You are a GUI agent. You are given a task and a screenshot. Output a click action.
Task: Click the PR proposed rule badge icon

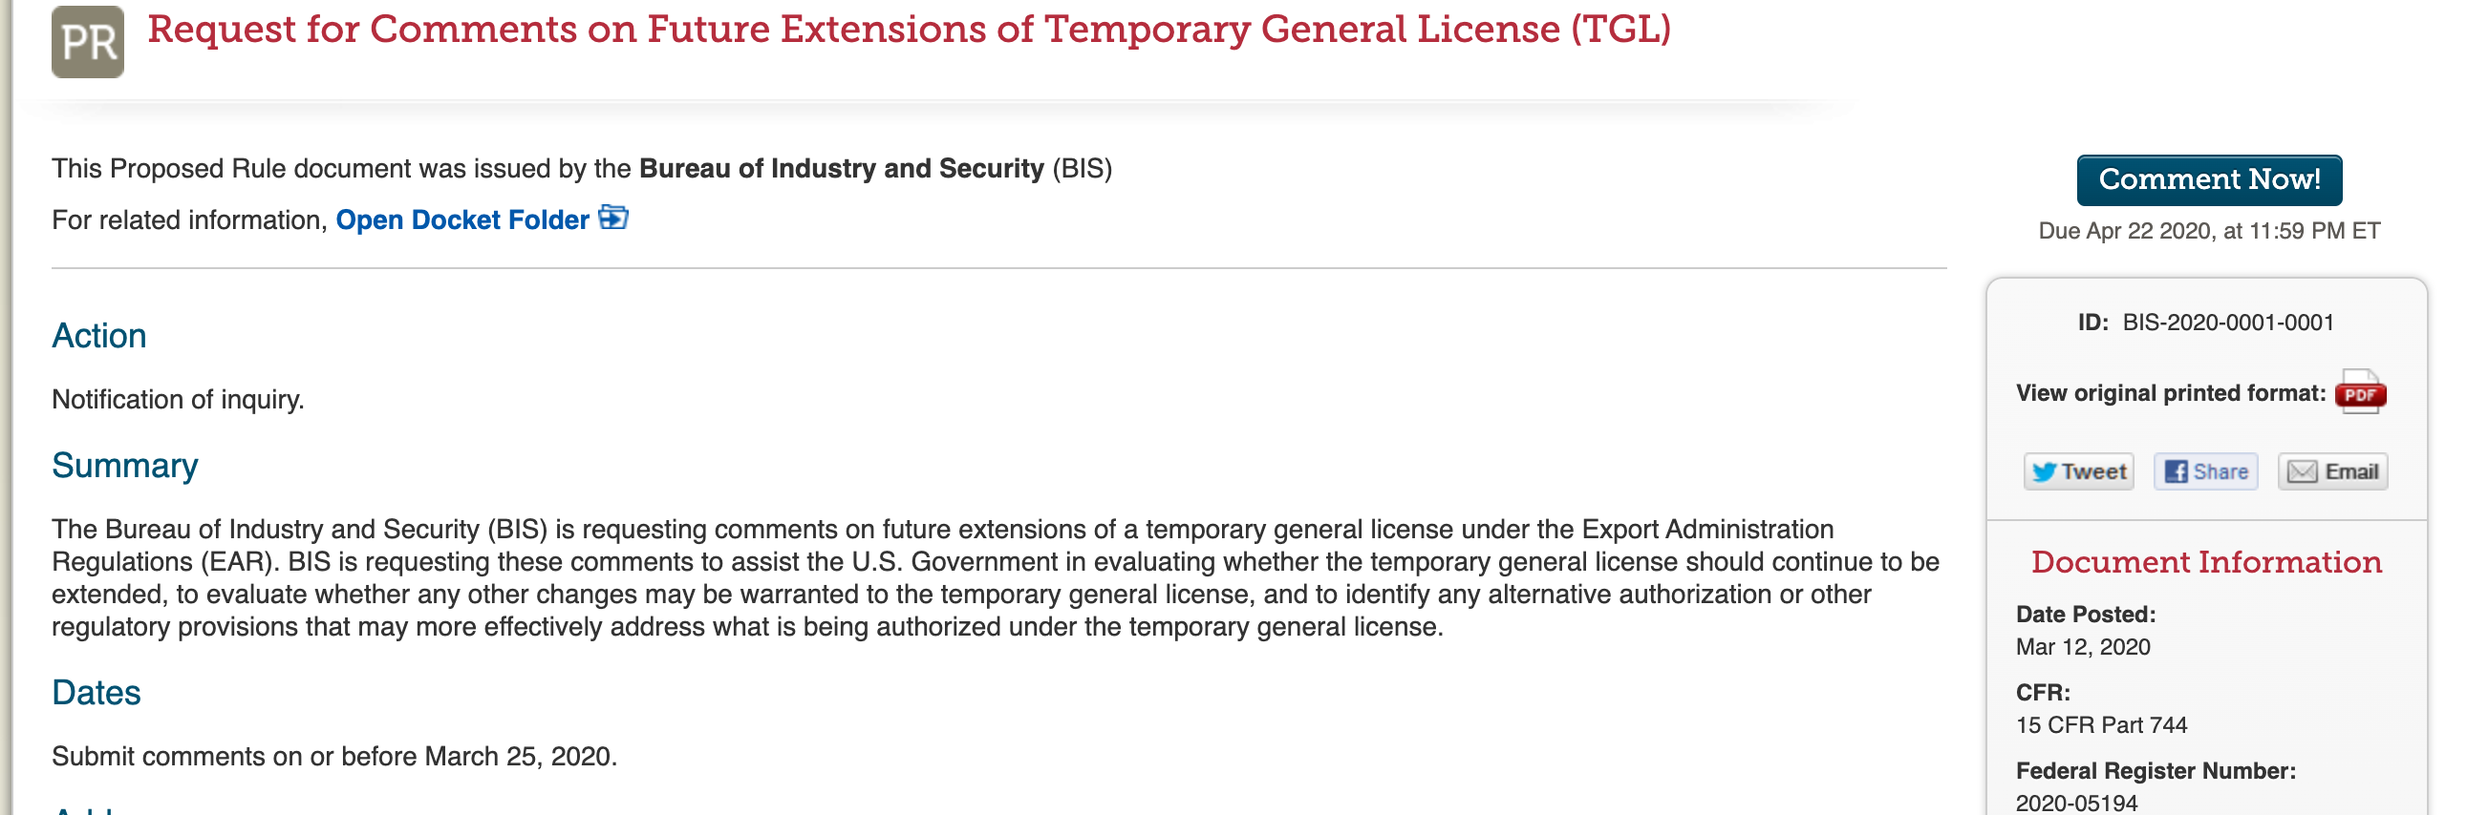tap(87, 42)
